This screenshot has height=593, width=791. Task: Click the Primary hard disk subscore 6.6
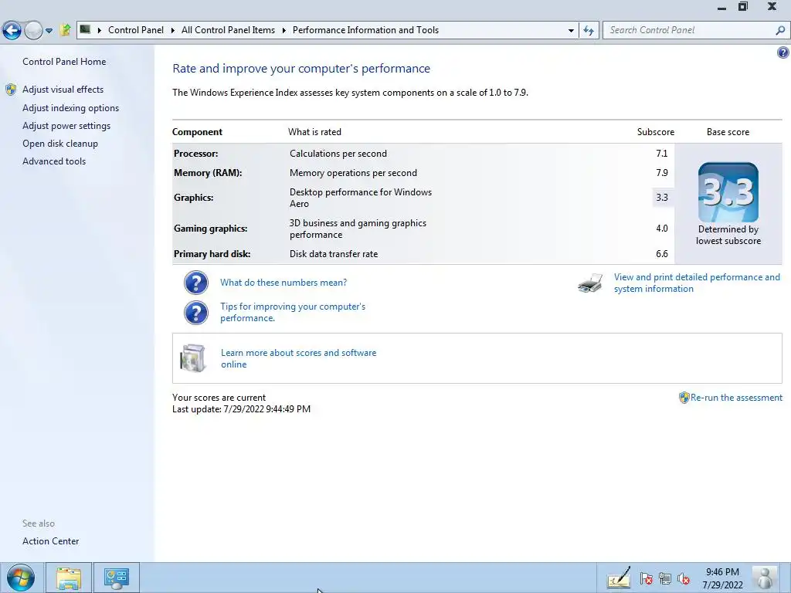(x=662, y=254)
